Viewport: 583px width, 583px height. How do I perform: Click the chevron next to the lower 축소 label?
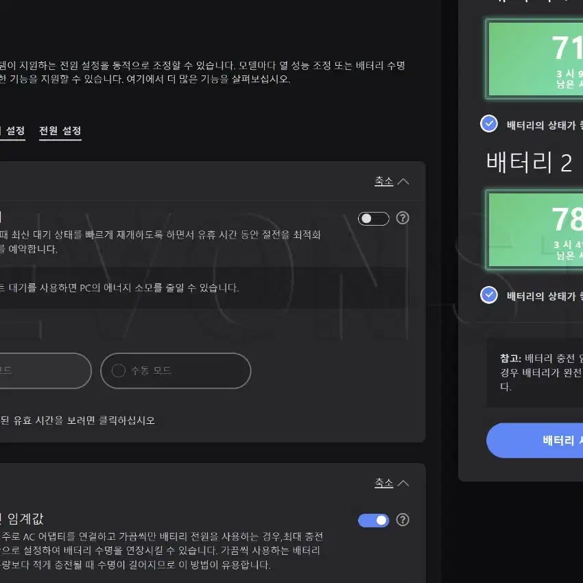[404, 483]
